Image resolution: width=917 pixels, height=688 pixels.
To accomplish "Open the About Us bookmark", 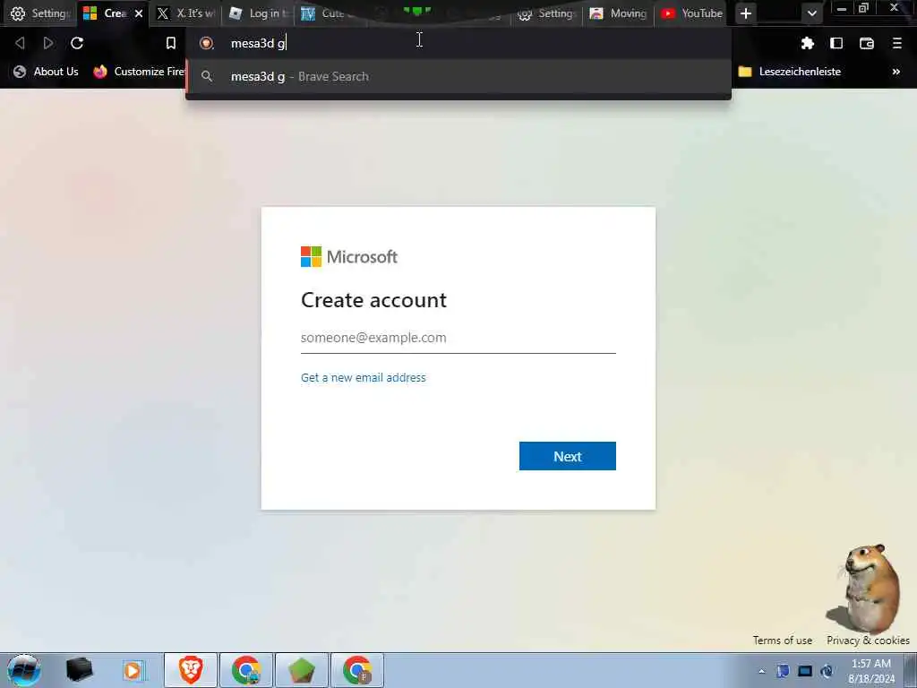I will point(47,72).
